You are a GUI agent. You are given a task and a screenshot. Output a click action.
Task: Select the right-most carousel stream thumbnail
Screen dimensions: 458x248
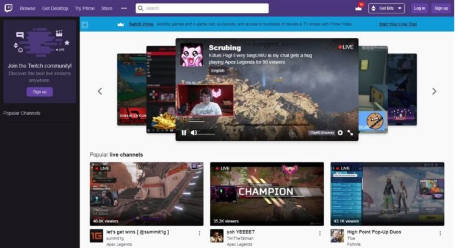click(x=402, y=90)
